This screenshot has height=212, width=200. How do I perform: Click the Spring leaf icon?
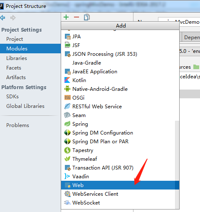(x=67, y=124)
